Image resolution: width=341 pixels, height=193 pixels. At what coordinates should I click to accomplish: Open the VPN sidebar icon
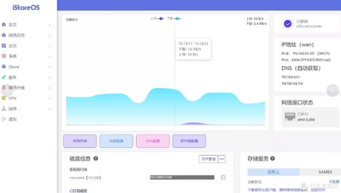4,98
